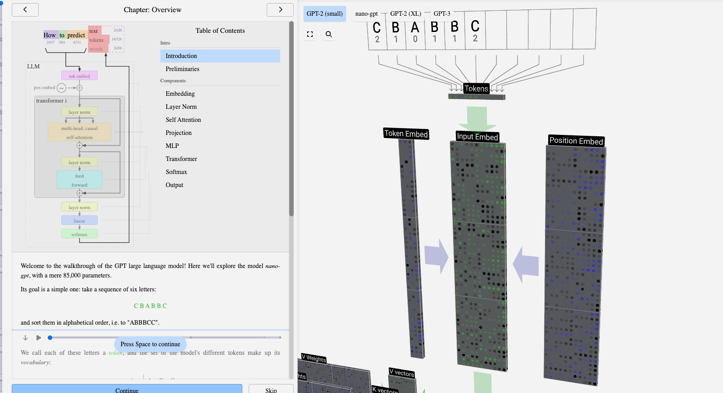
Task: Choose the GPT-3 model option
Action: tap(441, 13)
